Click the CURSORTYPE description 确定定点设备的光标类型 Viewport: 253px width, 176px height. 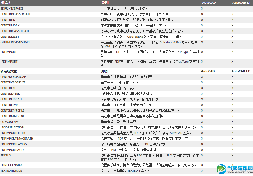119,122
